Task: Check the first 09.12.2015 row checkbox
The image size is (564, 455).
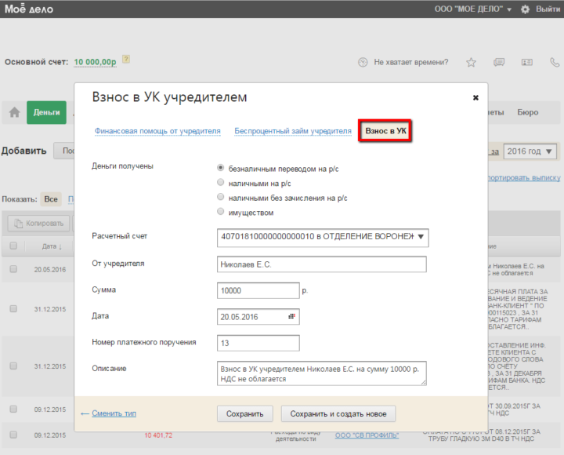Action: pos(13,409)
